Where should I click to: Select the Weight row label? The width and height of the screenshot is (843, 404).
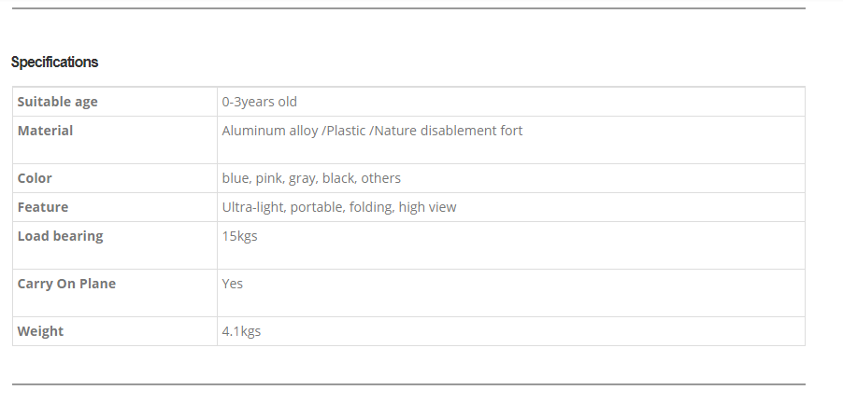click(x=40, y=331)
